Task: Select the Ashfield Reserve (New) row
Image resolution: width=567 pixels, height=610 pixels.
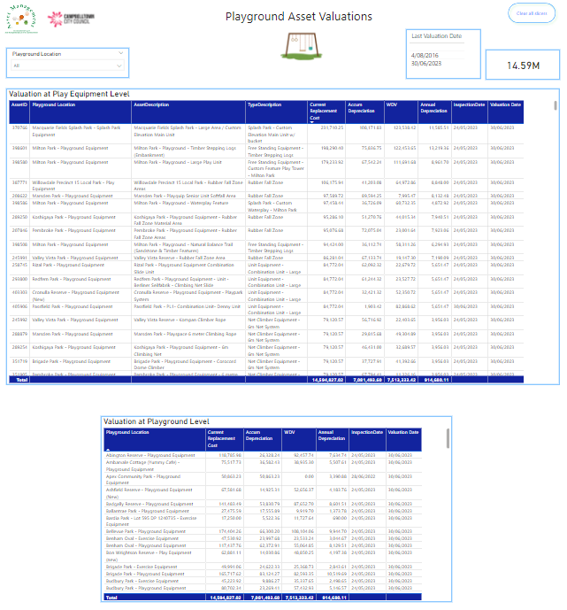Action: 263,493
